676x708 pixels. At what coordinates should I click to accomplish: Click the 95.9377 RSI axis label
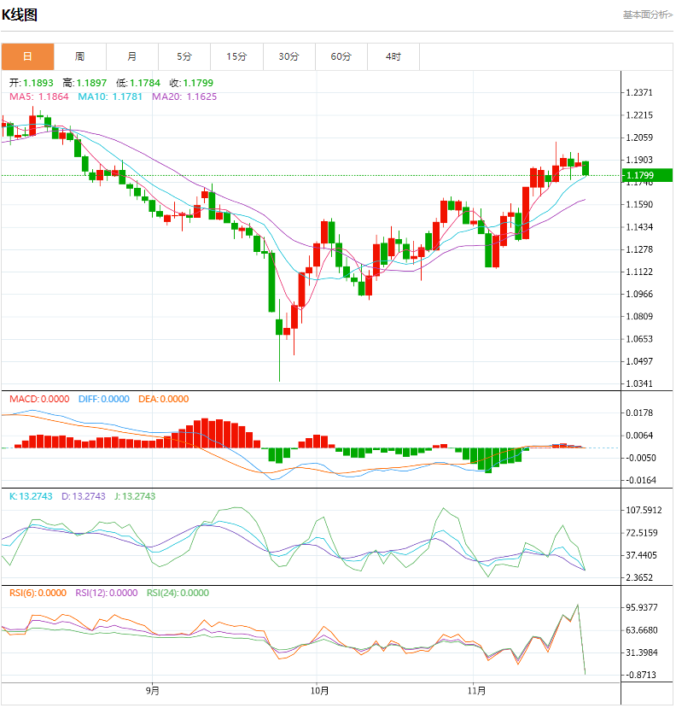pyautogui.click(x=641, y=607)
